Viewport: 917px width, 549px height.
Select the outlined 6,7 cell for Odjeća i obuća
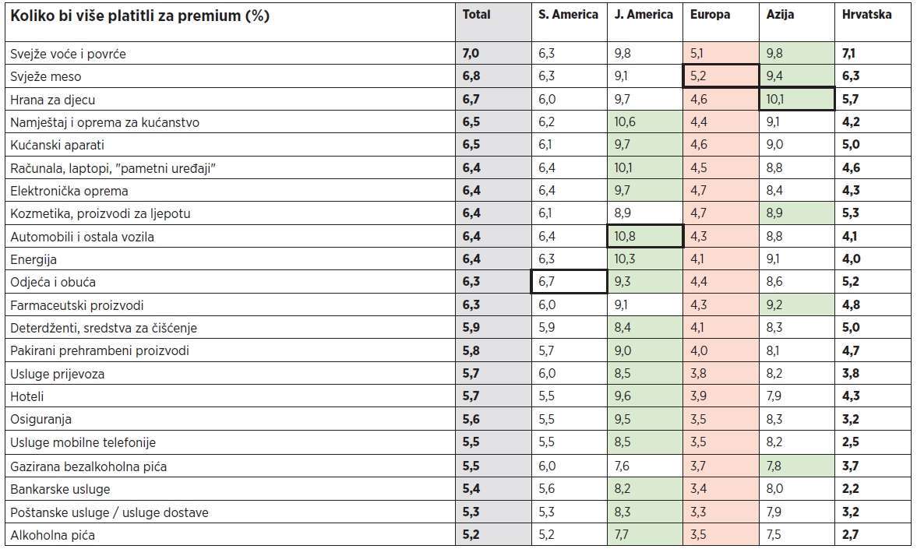pyautogui.click(x=569, y=282)
